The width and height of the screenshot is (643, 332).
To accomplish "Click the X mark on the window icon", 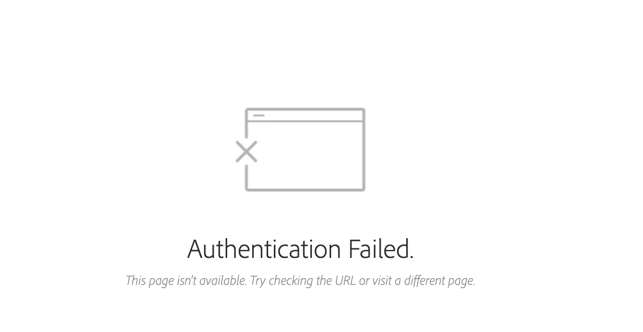I will coord(246,152).
